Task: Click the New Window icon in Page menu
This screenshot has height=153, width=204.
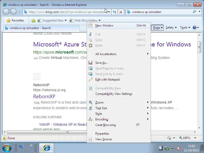Action: click(x=91, y=25)
